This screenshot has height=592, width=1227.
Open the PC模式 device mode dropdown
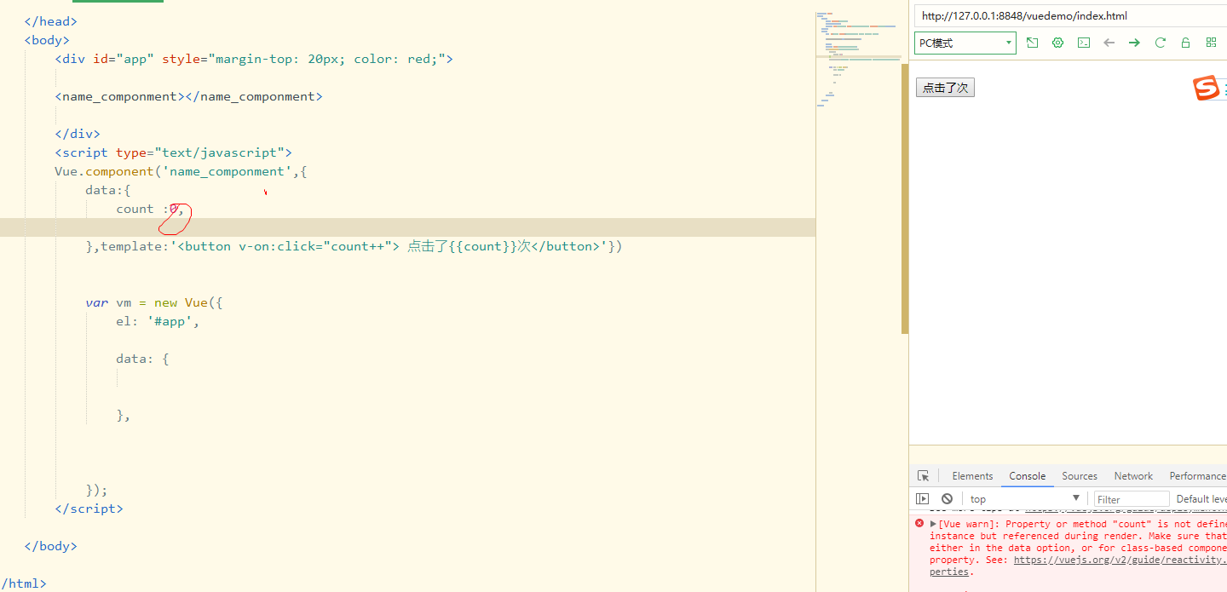(965, 43)
